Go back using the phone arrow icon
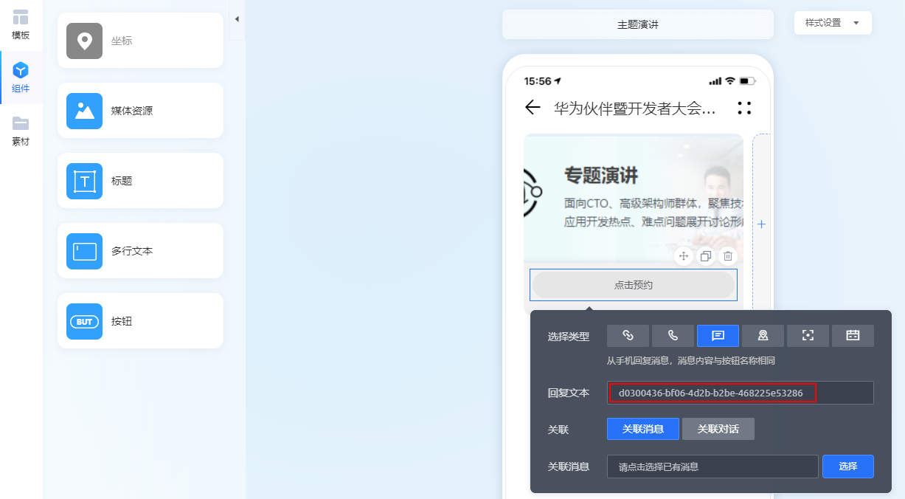This screenshot has height=499, width=905. pyautogui.click(x=533, y=108)
